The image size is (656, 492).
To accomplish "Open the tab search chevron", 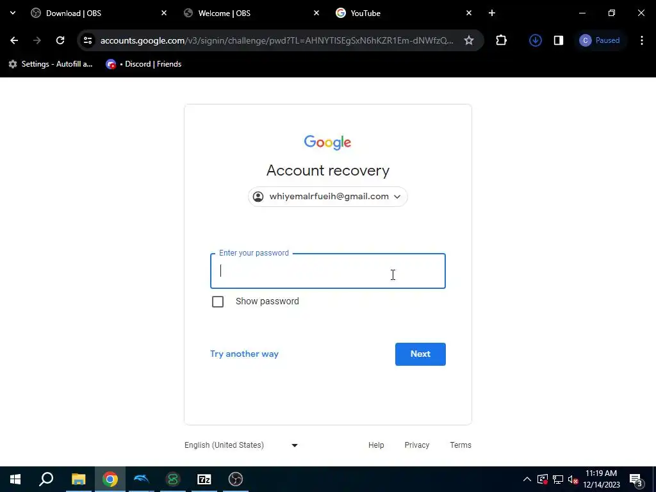I will click(x=13, y=13).
